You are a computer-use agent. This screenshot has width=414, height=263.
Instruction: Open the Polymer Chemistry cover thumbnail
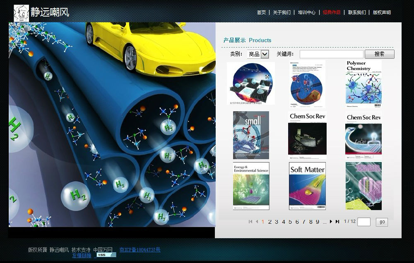363,84
